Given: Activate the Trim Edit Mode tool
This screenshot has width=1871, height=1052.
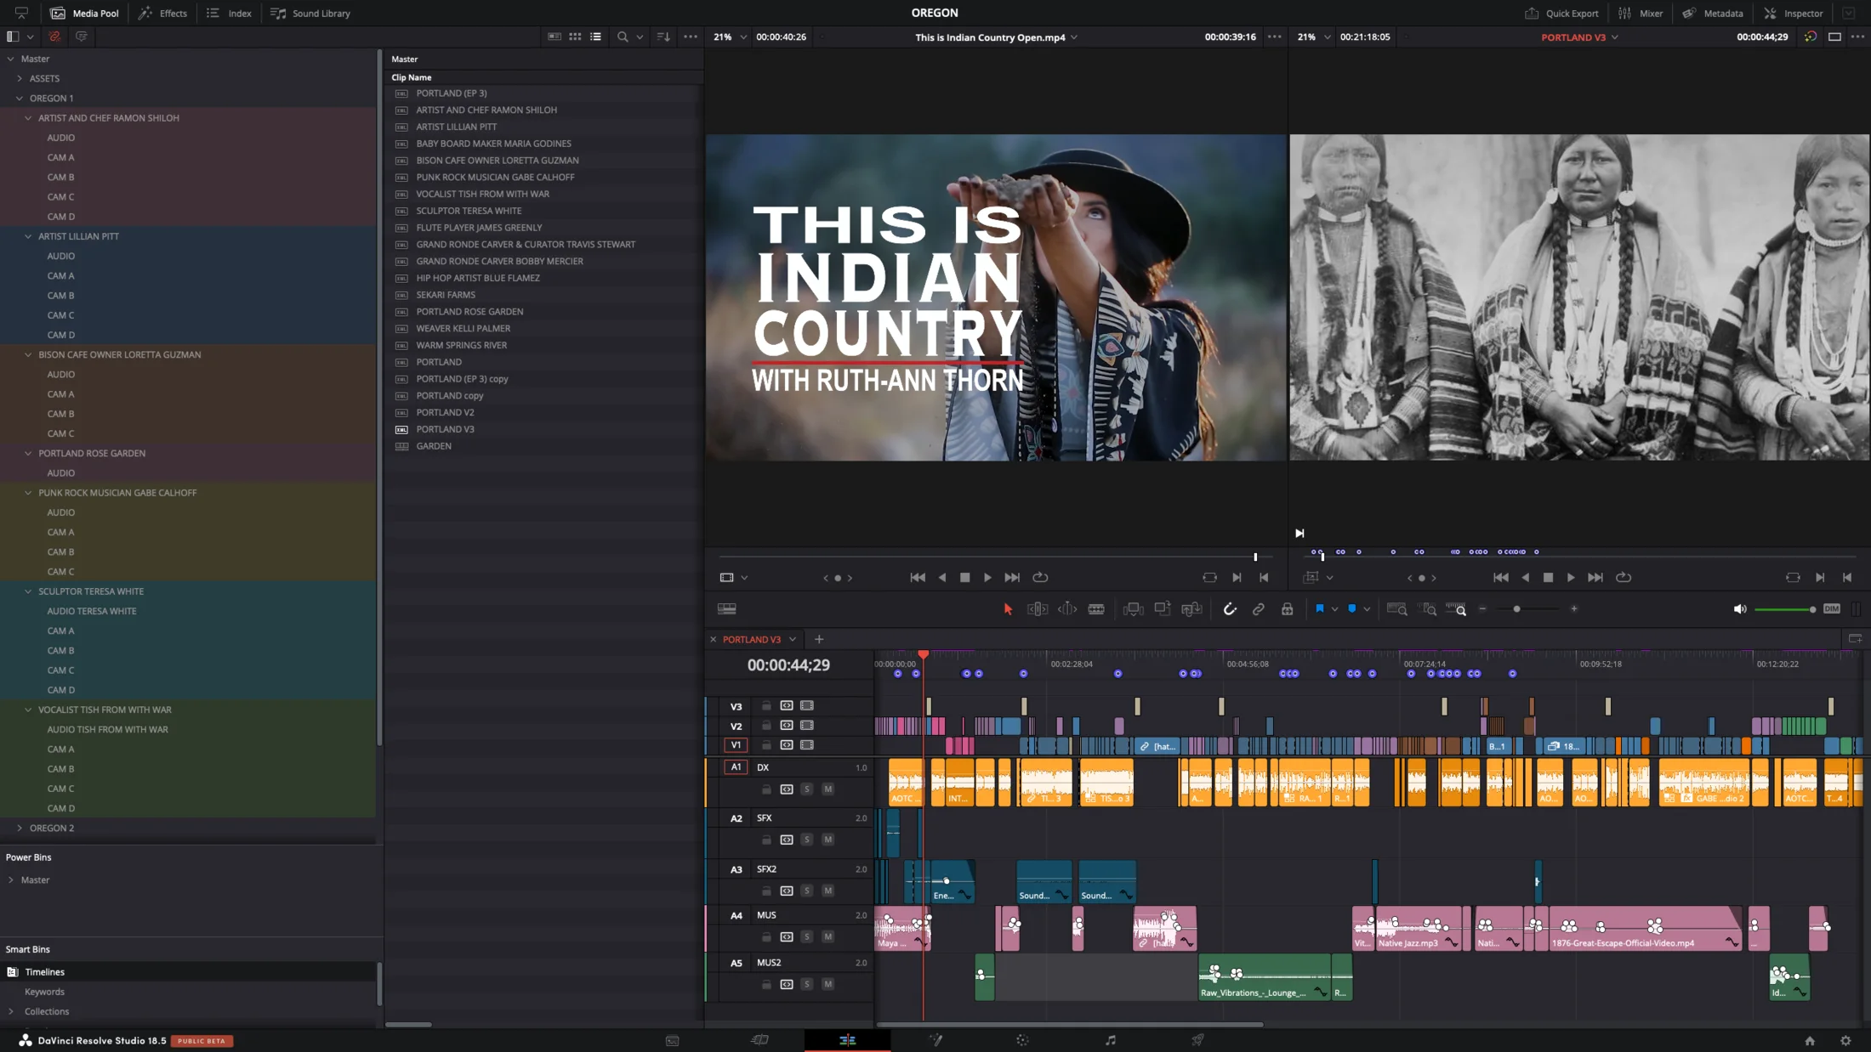Looking at the screenshot, I should 1038,609.
